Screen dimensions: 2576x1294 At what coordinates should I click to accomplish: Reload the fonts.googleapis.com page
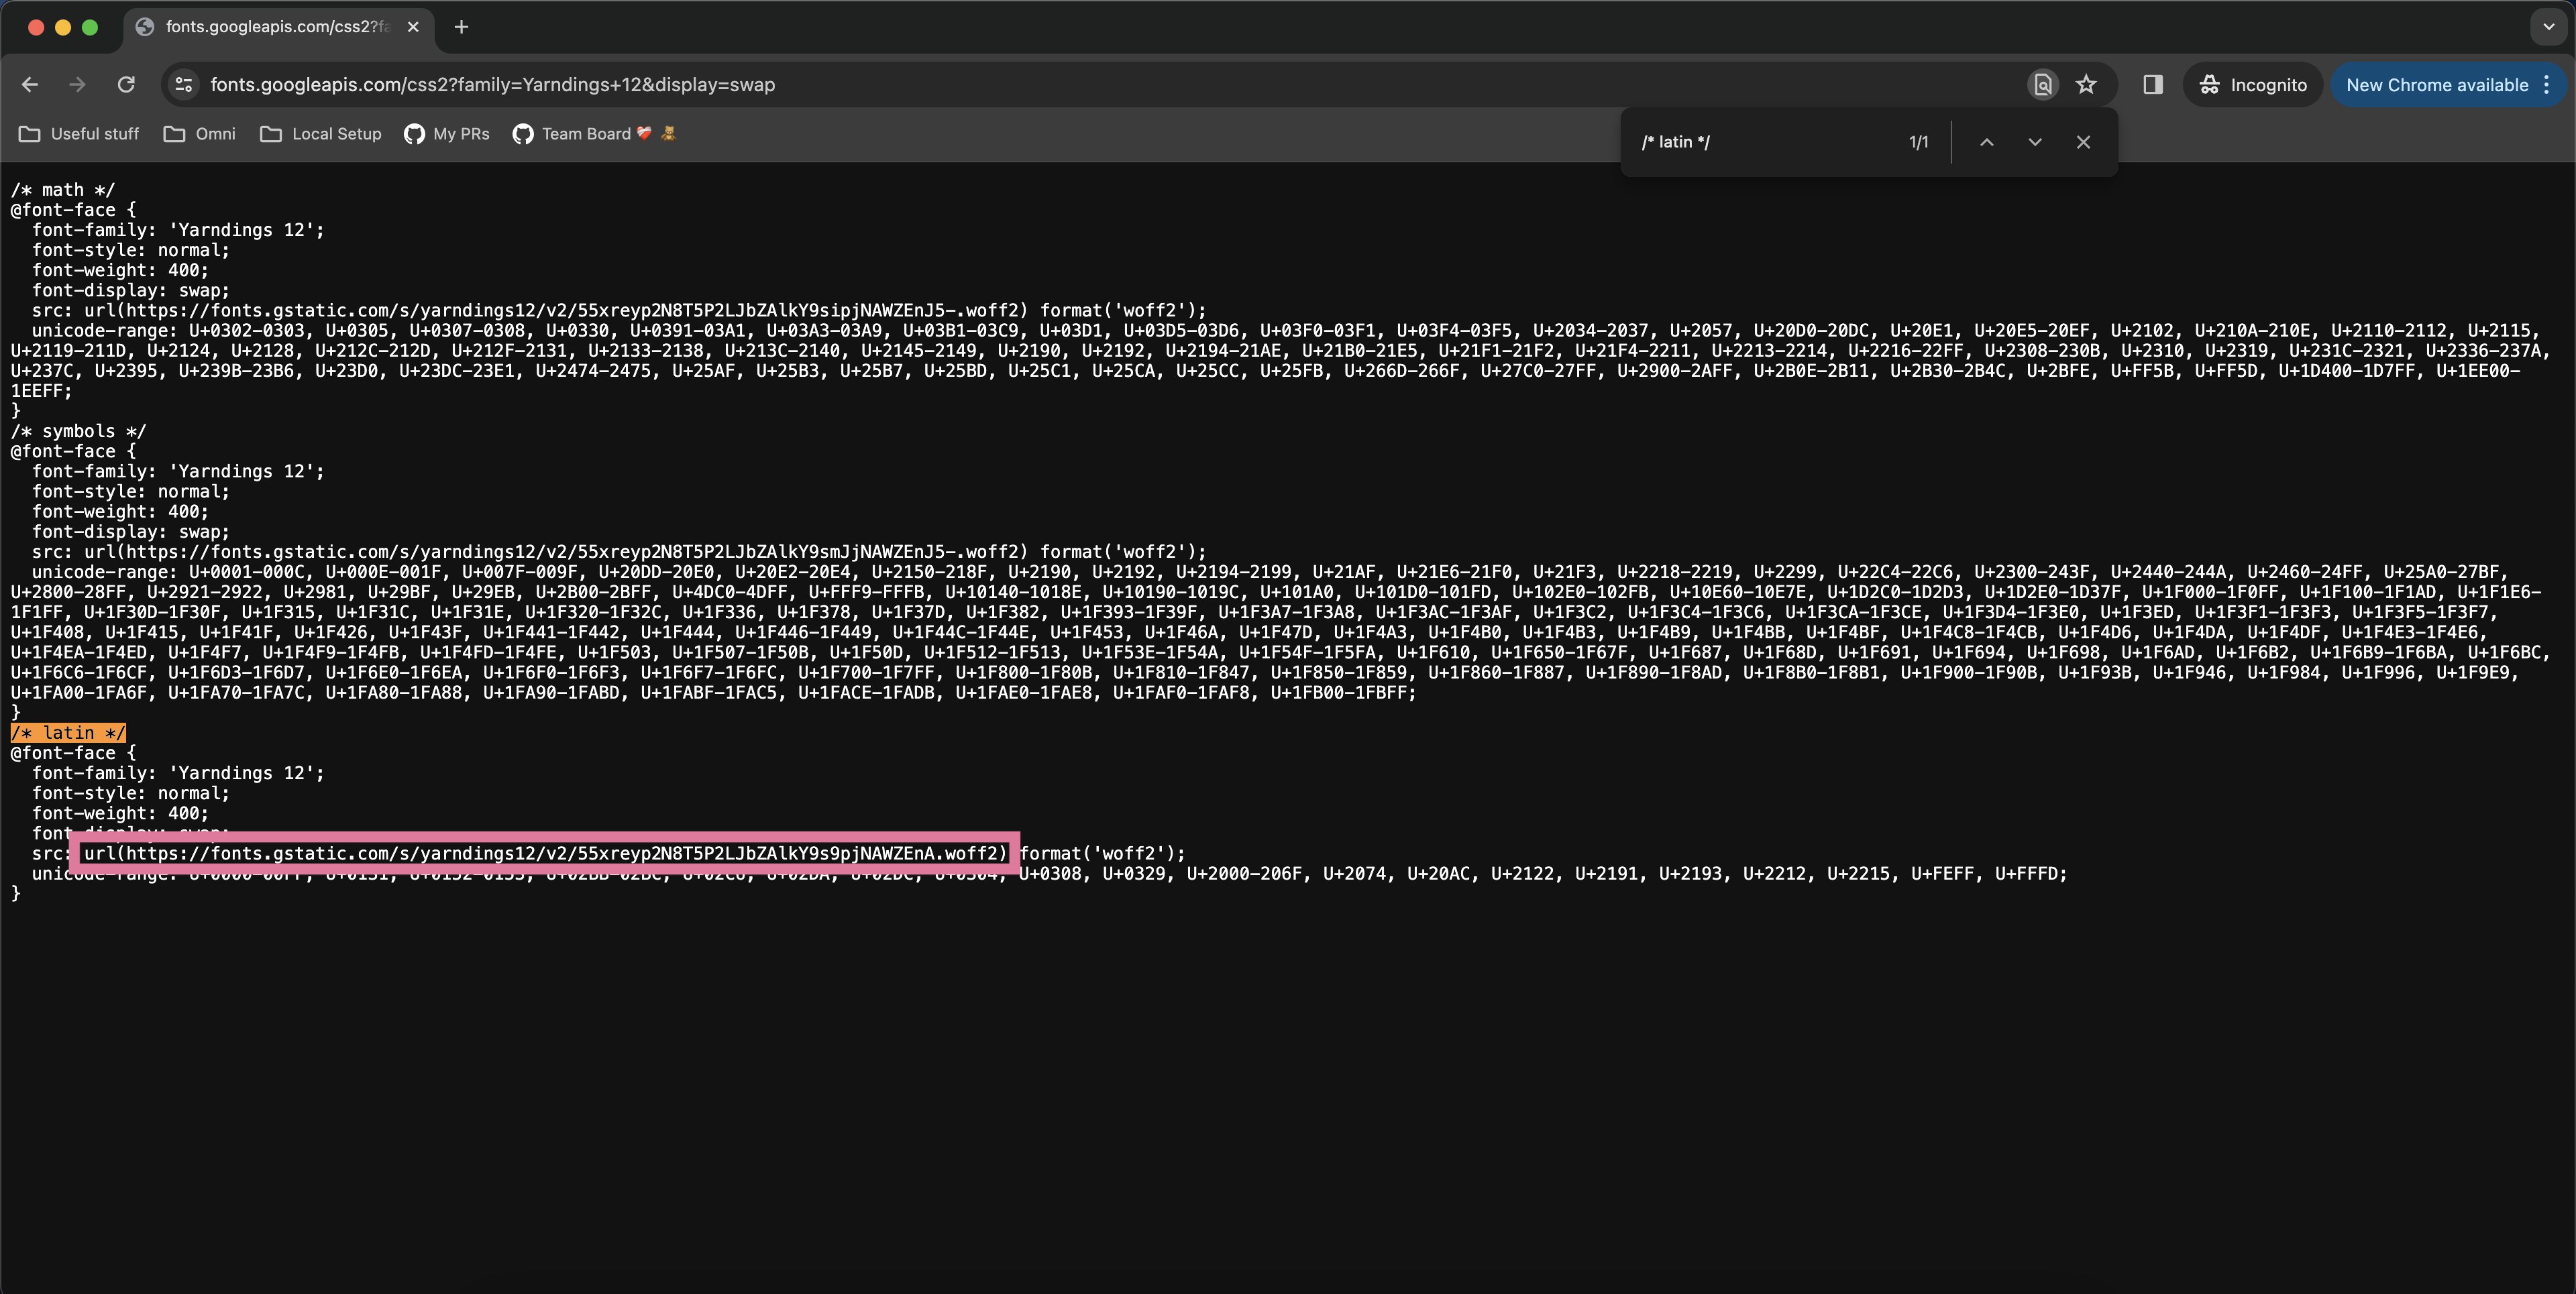(126, 85)
